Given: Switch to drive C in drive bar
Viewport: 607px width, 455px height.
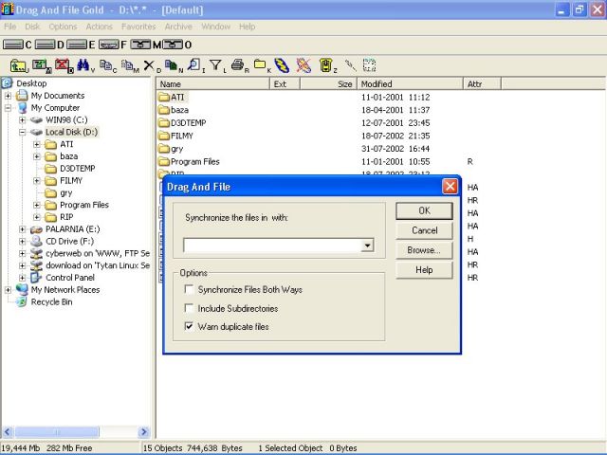Looking at the screenshot, I should point(17,45).
